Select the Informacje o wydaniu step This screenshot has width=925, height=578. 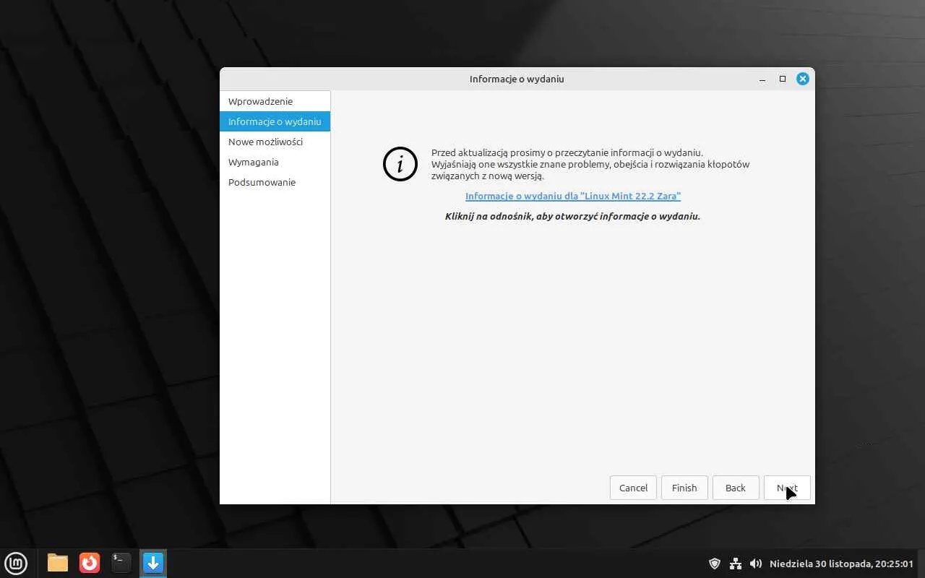pyautogui.click(x=275, y=121)
